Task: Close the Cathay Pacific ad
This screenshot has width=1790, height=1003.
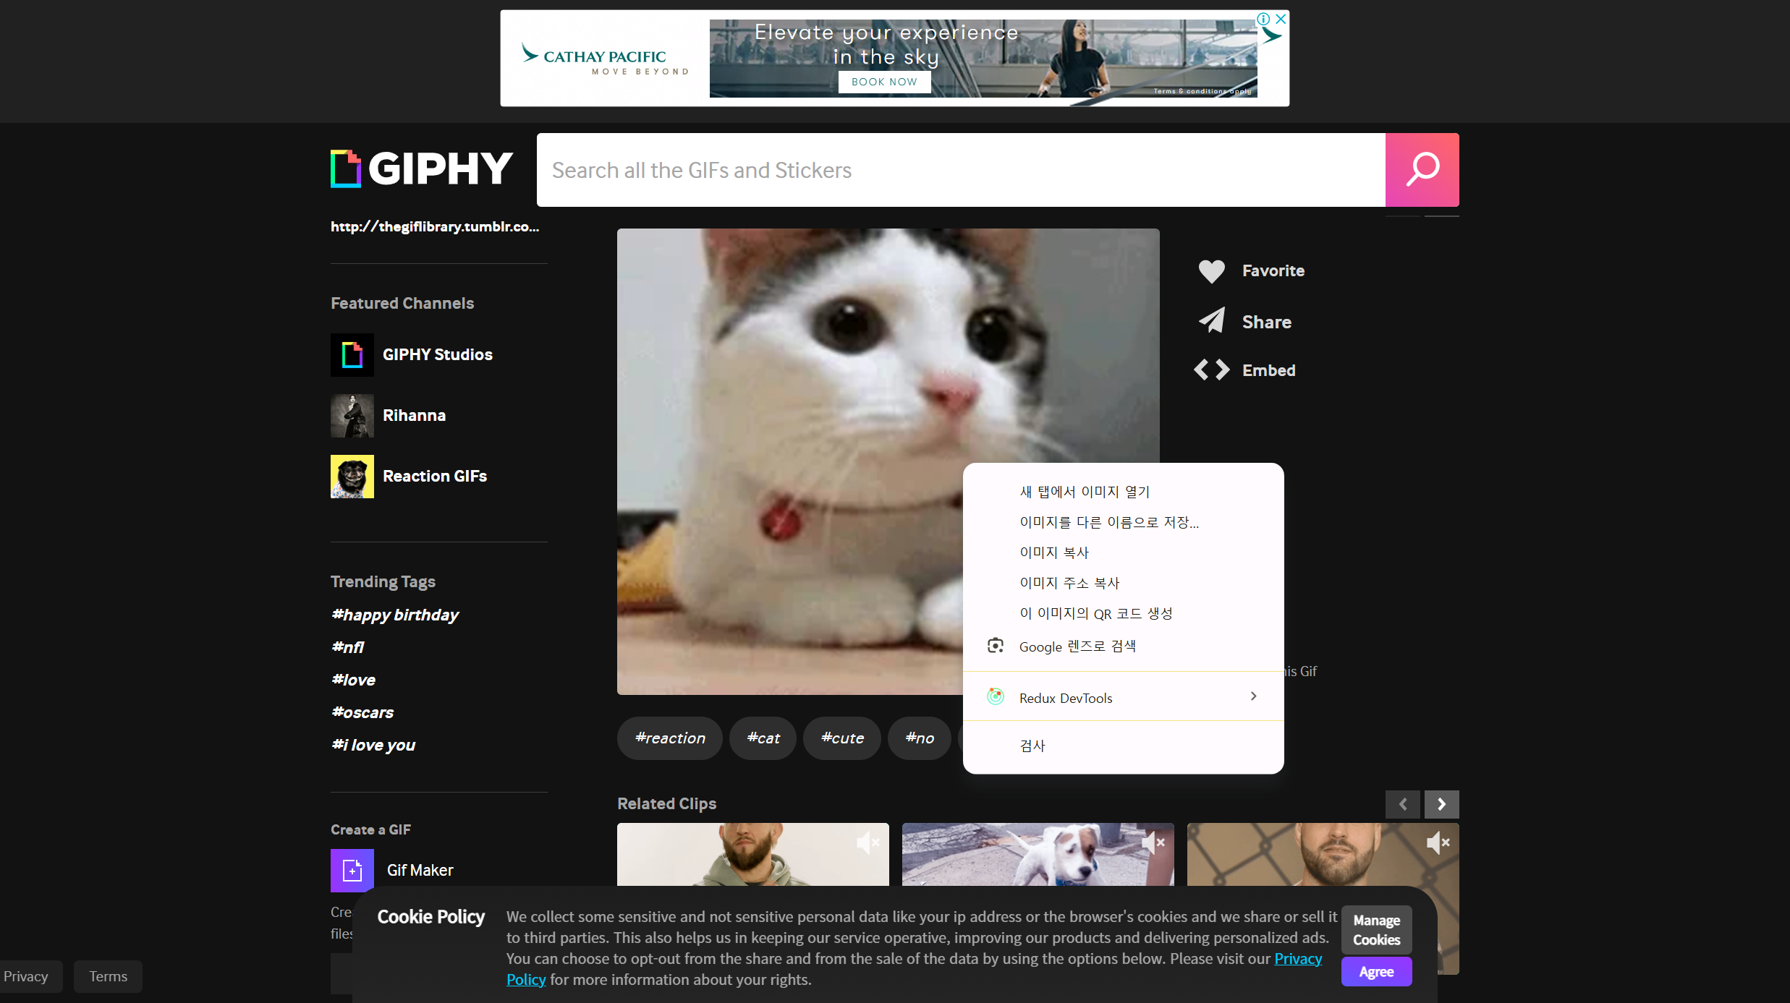Action: (x=1281, y=19)
